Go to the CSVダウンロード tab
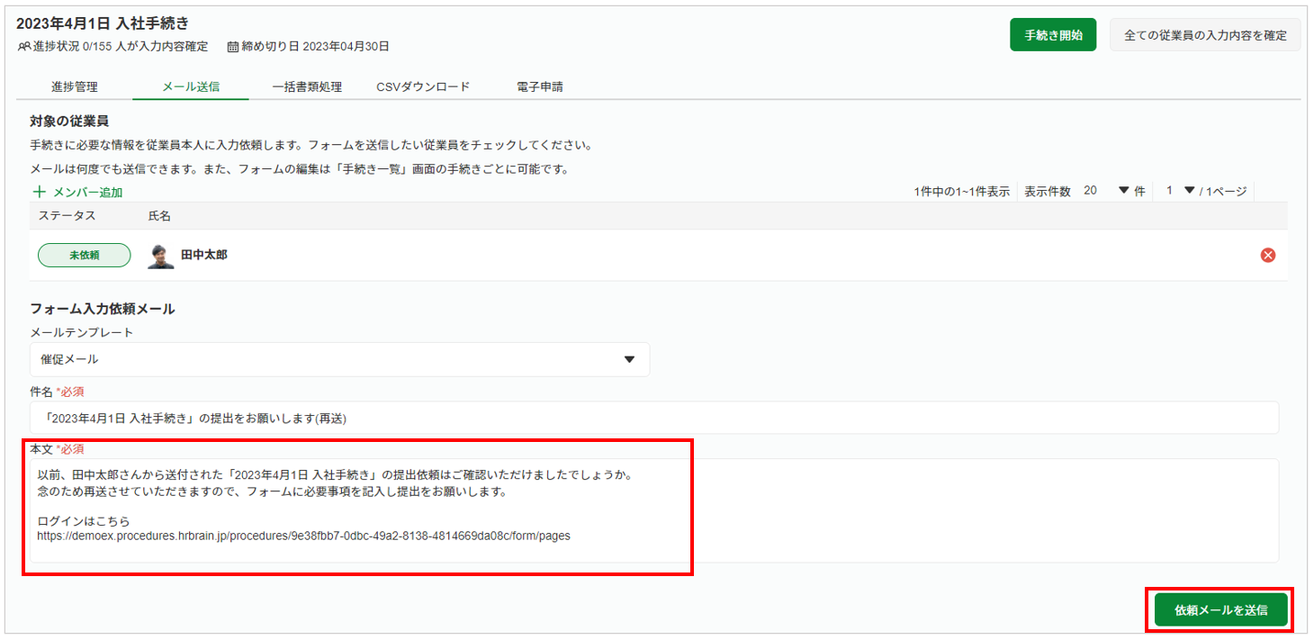 423,87
